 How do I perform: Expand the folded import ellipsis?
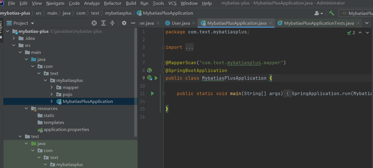pos(189,47)
